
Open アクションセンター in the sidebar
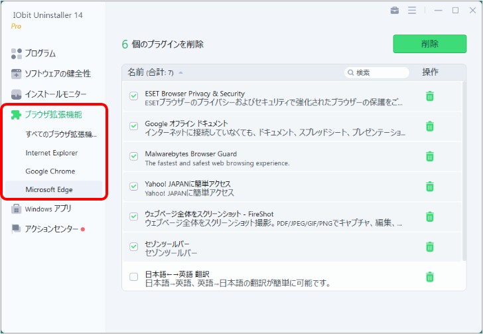pyautogui.click(x=52, y=229)
